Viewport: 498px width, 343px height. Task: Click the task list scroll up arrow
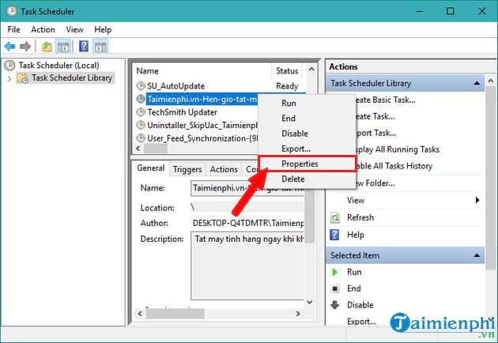coord(311,69)
